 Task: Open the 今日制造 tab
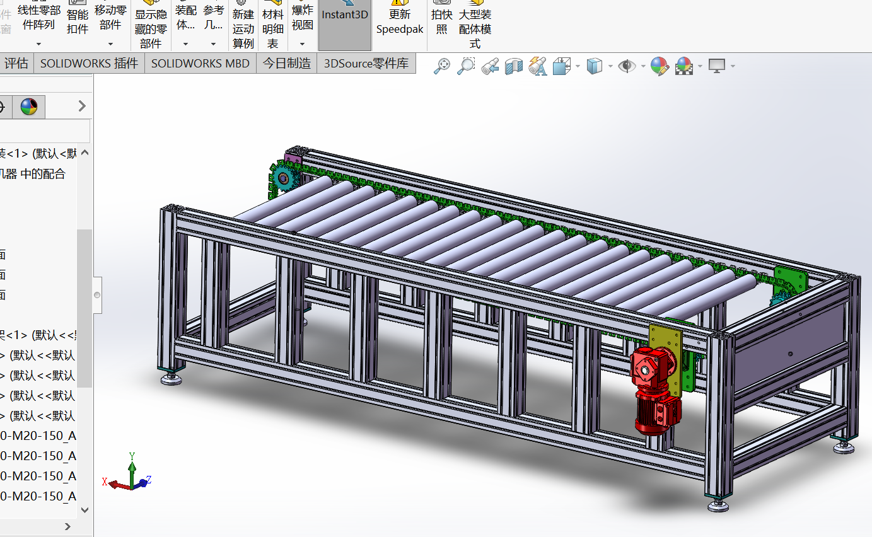(287, 63)
